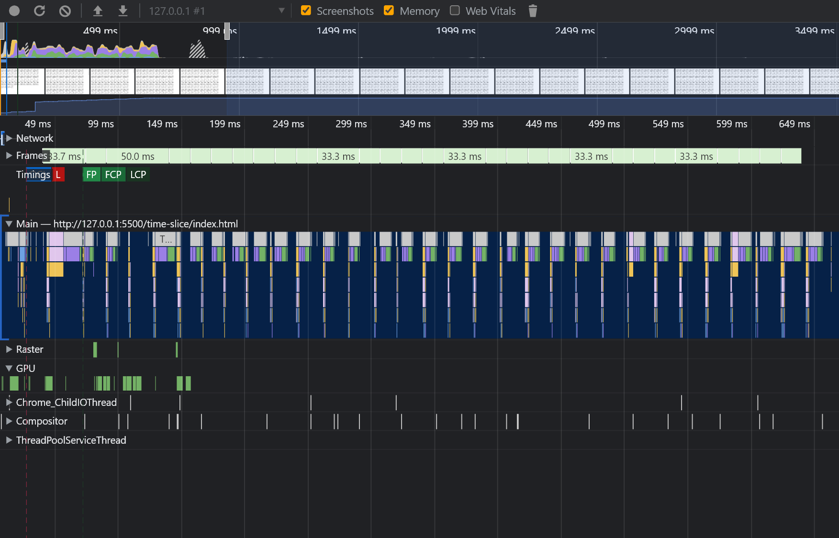Start recording a performance profile

[14, 11]
